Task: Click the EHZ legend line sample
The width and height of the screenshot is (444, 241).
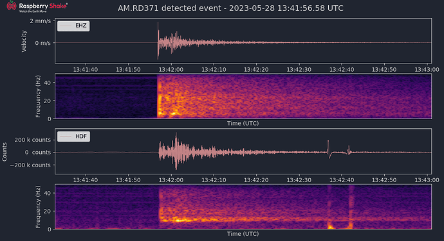Action: click(x=66, y=26)
